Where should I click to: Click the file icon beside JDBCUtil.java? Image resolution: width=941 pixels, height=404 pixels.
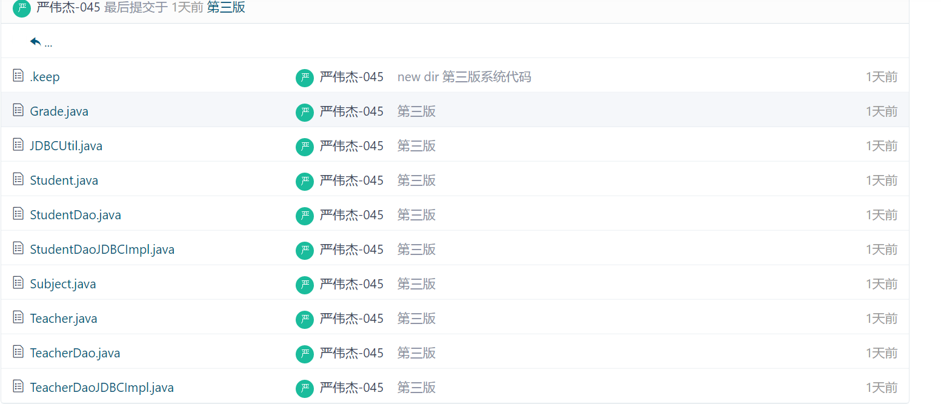point(18,145)
